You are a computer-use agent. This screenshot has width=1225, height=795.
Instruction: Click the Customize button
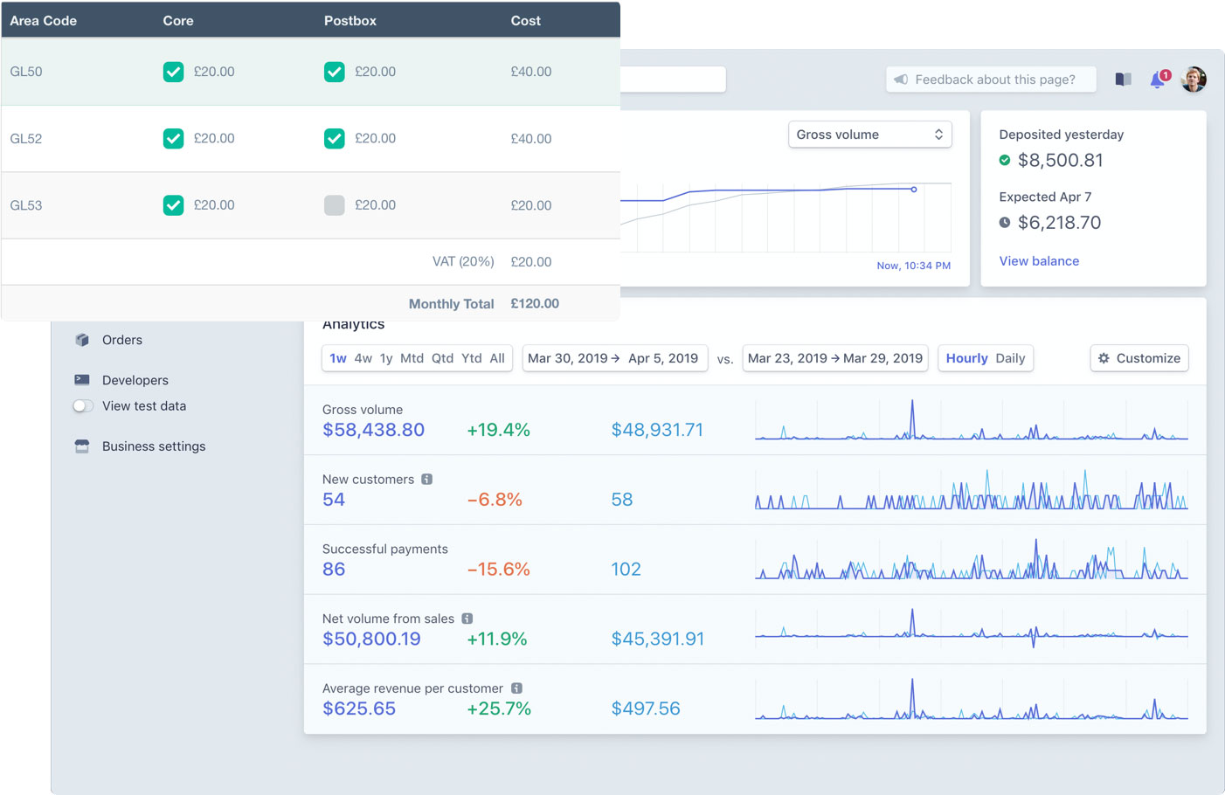coord(1139,358)
